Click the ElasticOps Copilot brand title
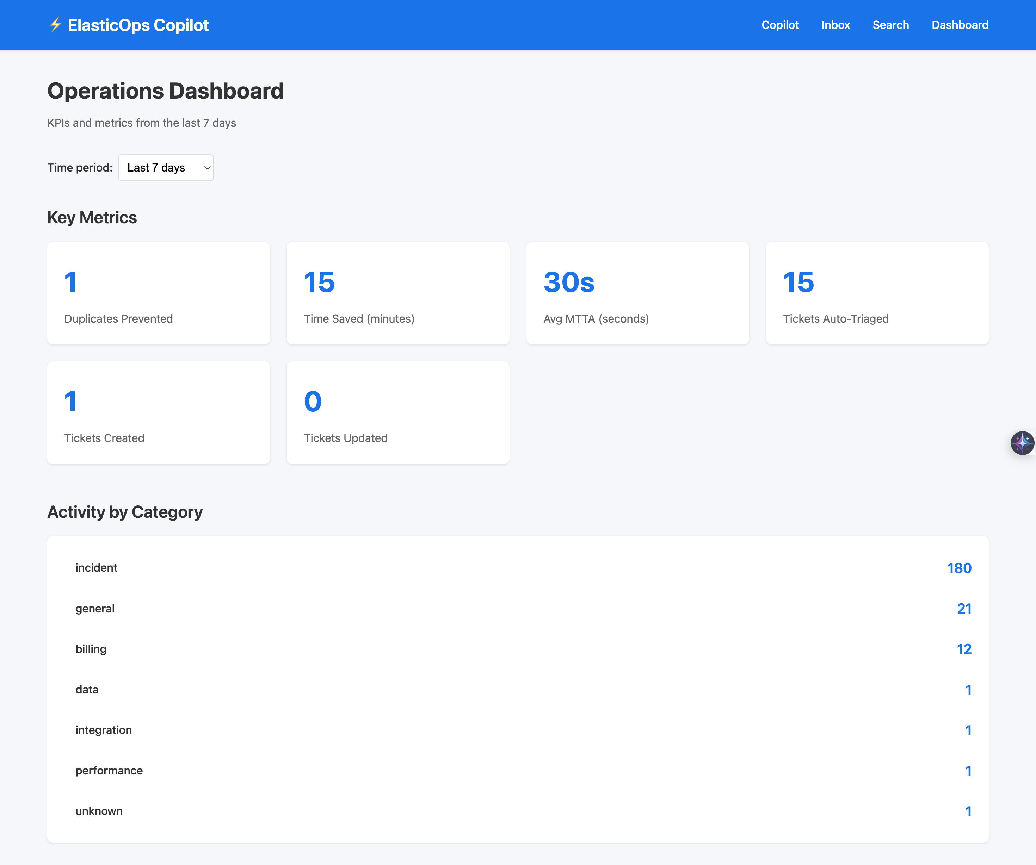This screenshot has width=1036, height=865. pyautogui.click(x=138, y=25)
